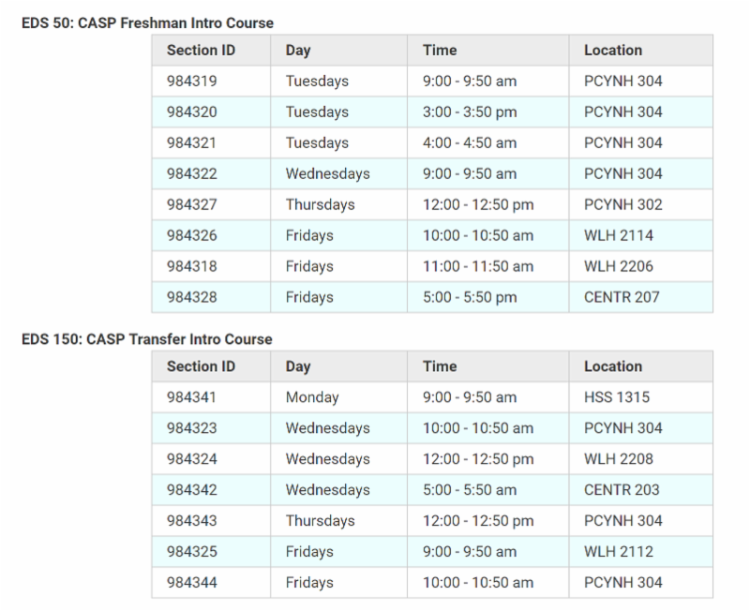This screenshot has height=611, width=750.
Task: Select section ID 984327
Action: point(192,204)
